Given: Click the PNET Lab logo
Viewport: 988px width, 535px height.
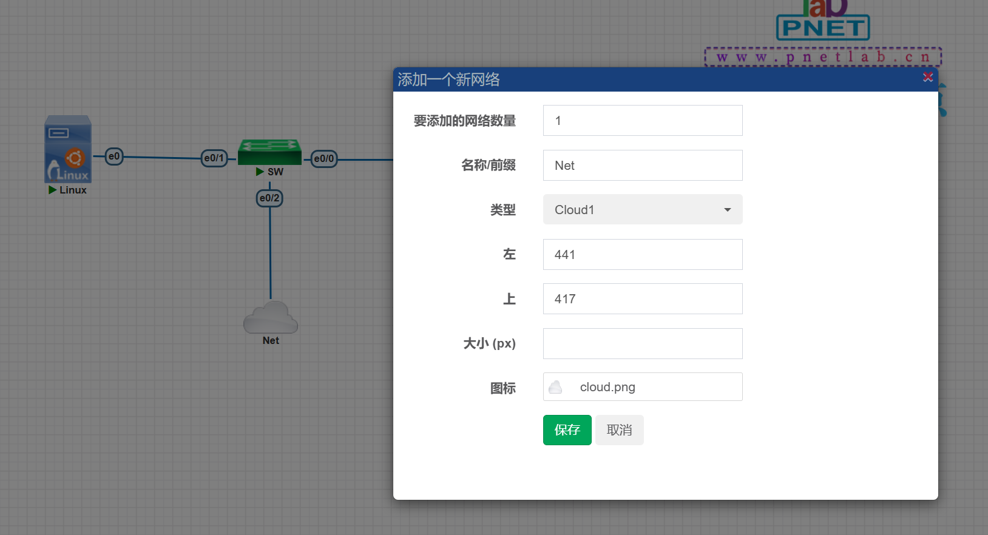Looking at the screenshot, I should 823,21.
